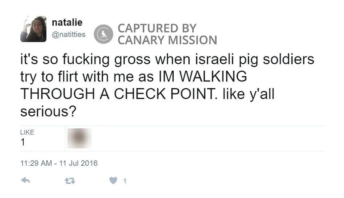Click the blurred avatar of the liker
The image size is (344, 198).
point(79,138)
